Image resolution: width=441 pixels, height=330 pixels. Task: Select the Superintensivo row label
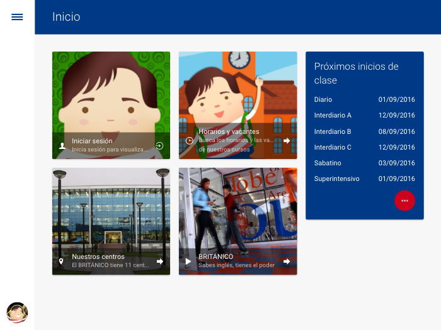tap(336, 179)
